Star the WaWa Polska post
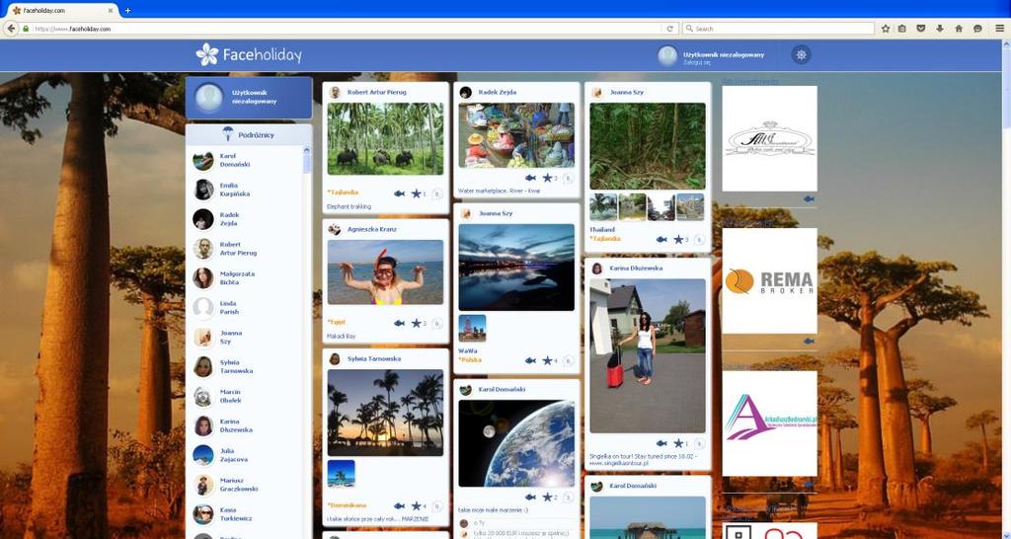 tap(547, 360)
